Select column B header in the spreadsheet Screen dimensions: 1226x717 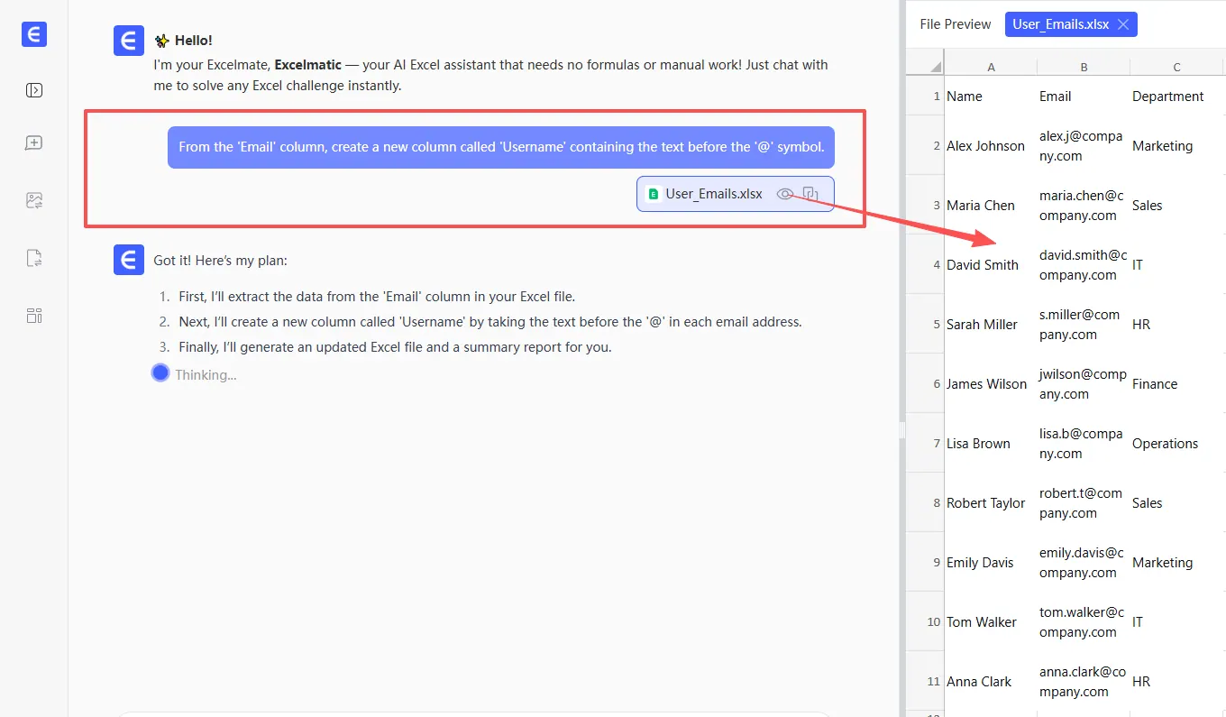pyautogui.click(x=1083, y=67)
